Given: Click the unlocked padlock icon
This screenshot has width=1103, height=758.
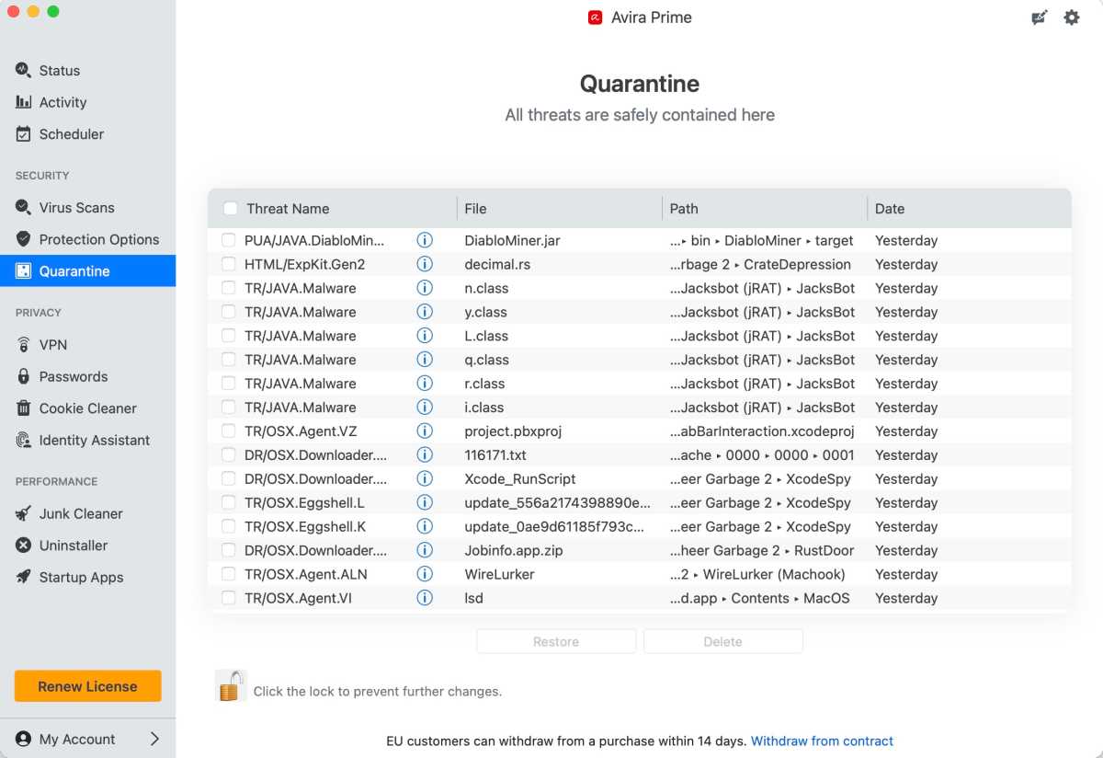Looking at the screenshot, I should [230, 686].
